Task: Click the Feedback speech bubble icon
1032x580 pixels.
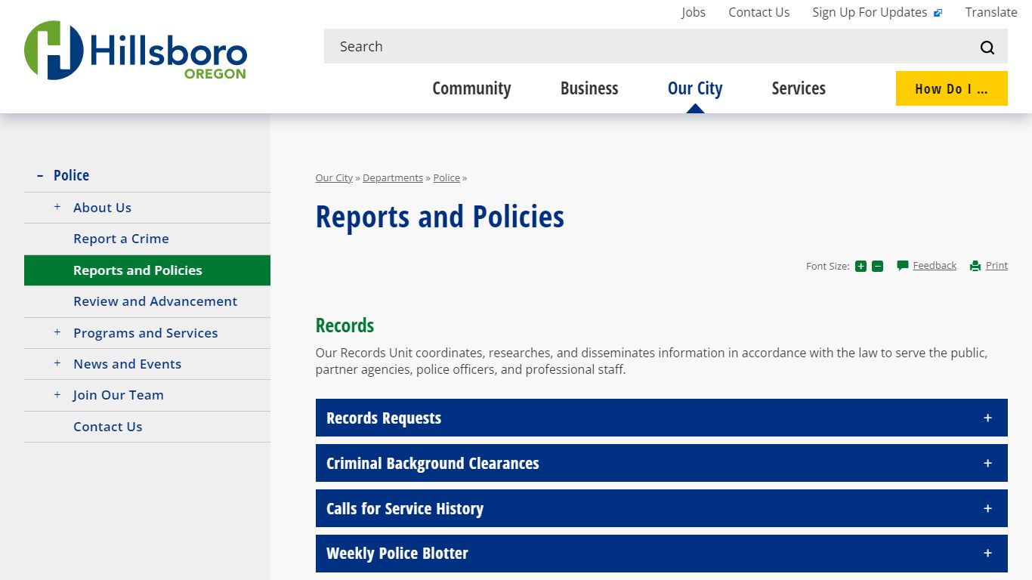Action: [902, 265]
